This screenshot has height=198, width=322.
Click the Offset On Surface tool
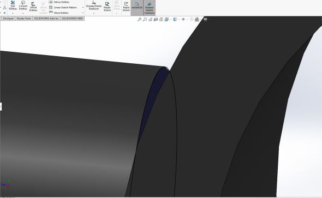(43, 8)
